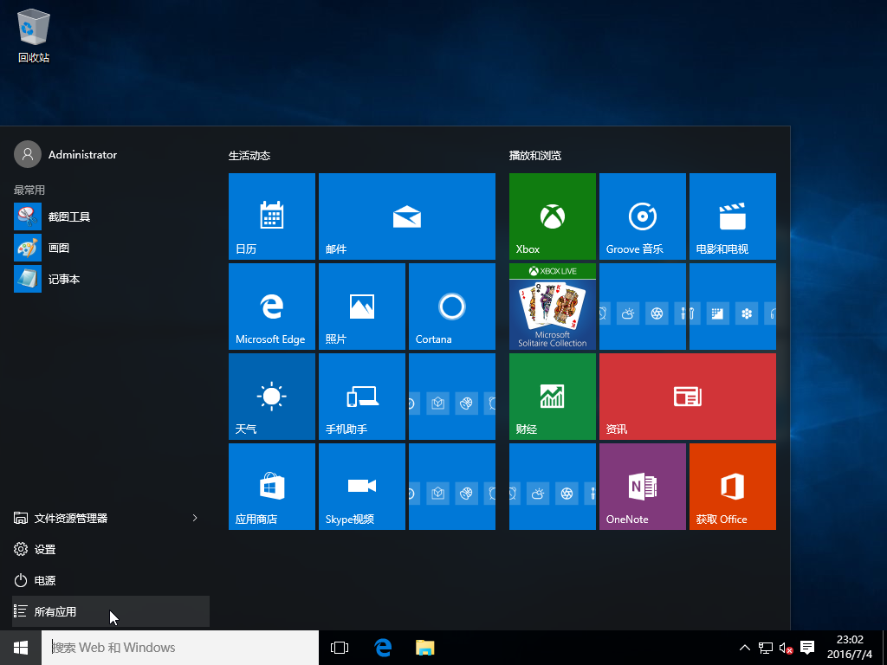Launch the Xbox tile
Image resolution: width=887 pixels, height=665 pixels.
tap(552, 216)
